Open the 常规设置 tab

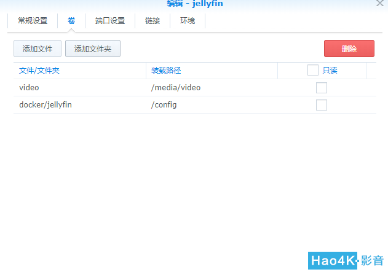click(33, 21)
